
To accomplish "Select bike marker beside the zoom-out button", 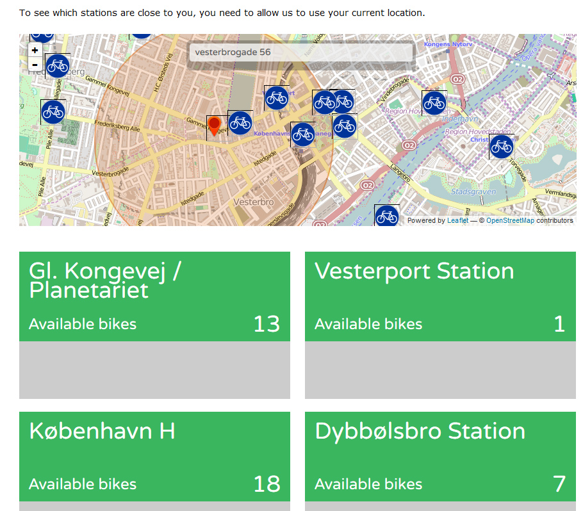I will [x=58, y=66].
